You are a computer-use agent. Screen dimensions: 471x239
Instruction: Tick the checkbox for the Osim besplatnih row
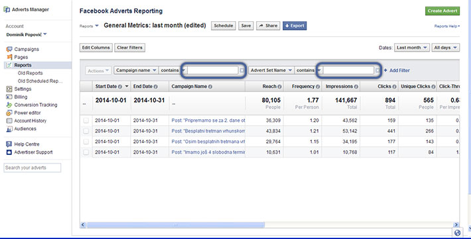click(86, 142)
